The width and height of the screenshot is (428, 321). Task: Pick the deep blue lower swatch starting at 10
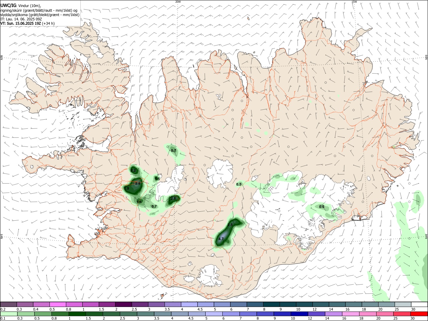point(299,314)
